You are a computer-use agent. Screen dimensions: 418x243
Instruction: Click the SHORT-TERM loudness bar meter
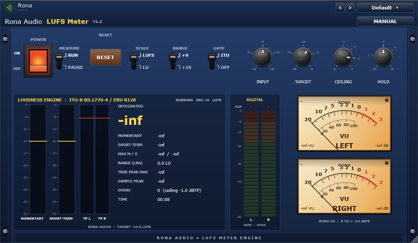pos(67,159)
